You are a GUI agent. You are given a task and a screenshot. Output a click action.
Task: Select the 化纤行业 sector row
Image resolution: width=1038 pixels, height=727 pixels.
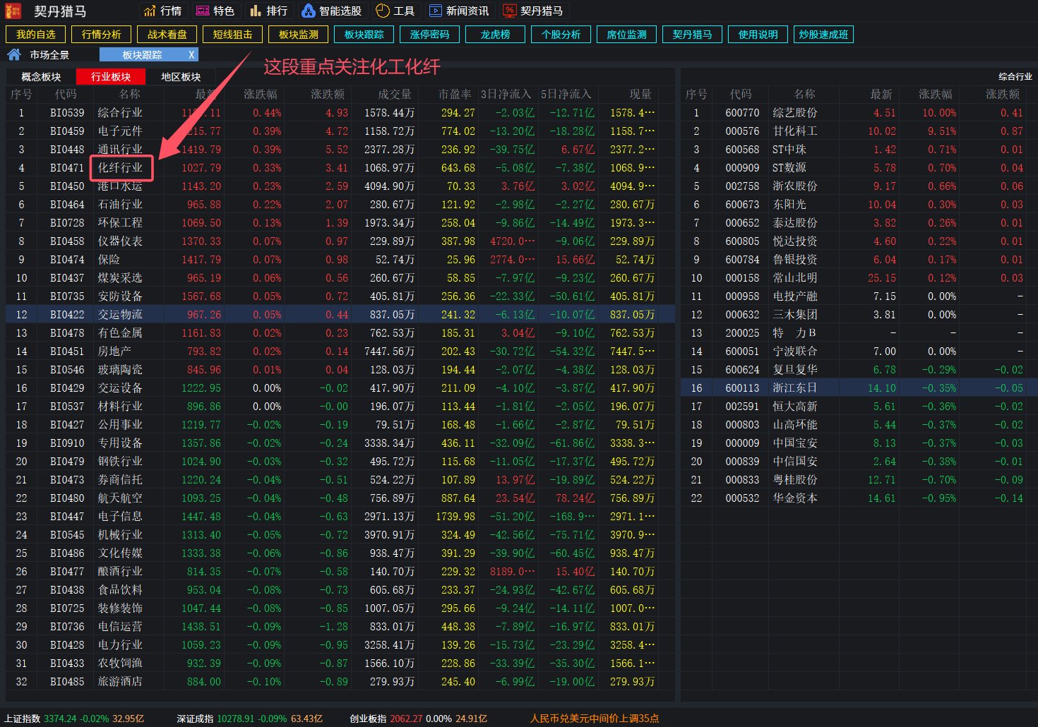point(120,168)
